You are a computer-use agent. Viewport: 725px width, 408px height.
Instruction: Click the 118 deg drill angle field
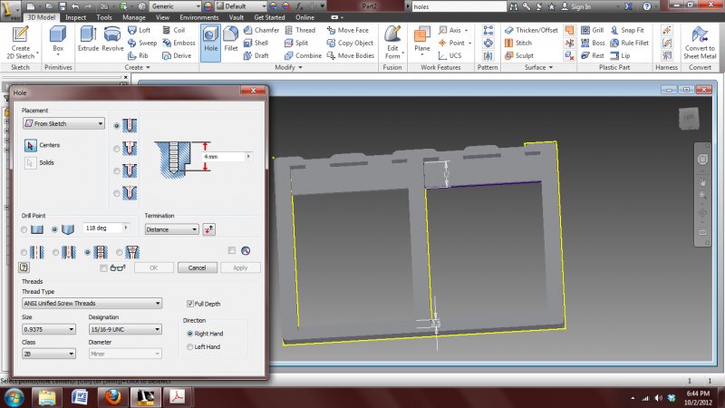pyautogui.click(x=101, y=228)
